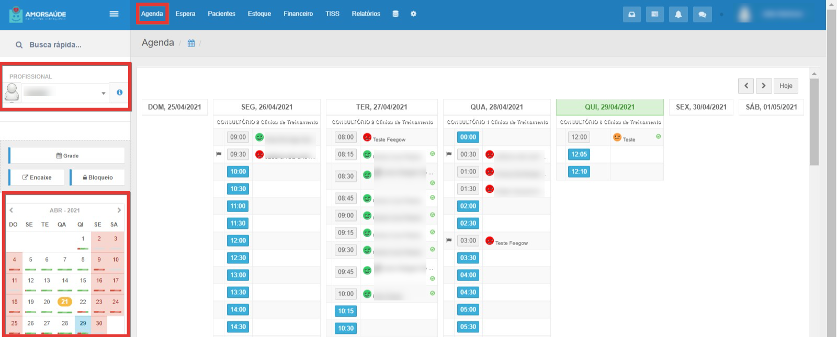Click the quick search magnifier icon

tap(19, 45)
